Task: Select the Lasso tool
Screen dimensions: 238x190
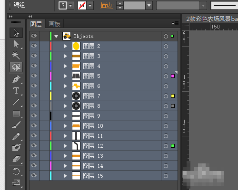Action: click(16, 67)
